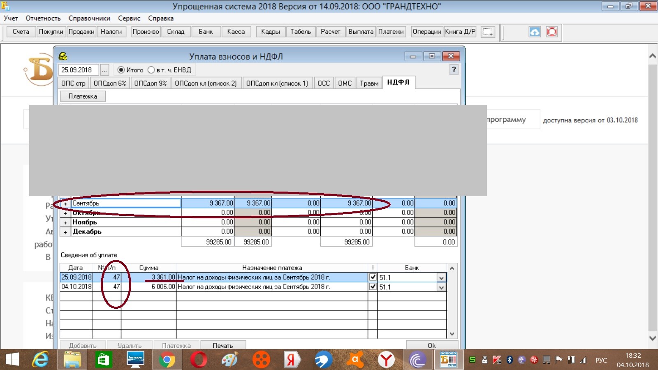Open the Opera browser from taskbar
Screen dimensions: 658x370
[199, 360]
